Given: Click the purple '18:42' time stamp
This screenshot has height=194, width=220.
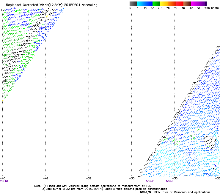Looking at the screenshot, I should [150, 181].
